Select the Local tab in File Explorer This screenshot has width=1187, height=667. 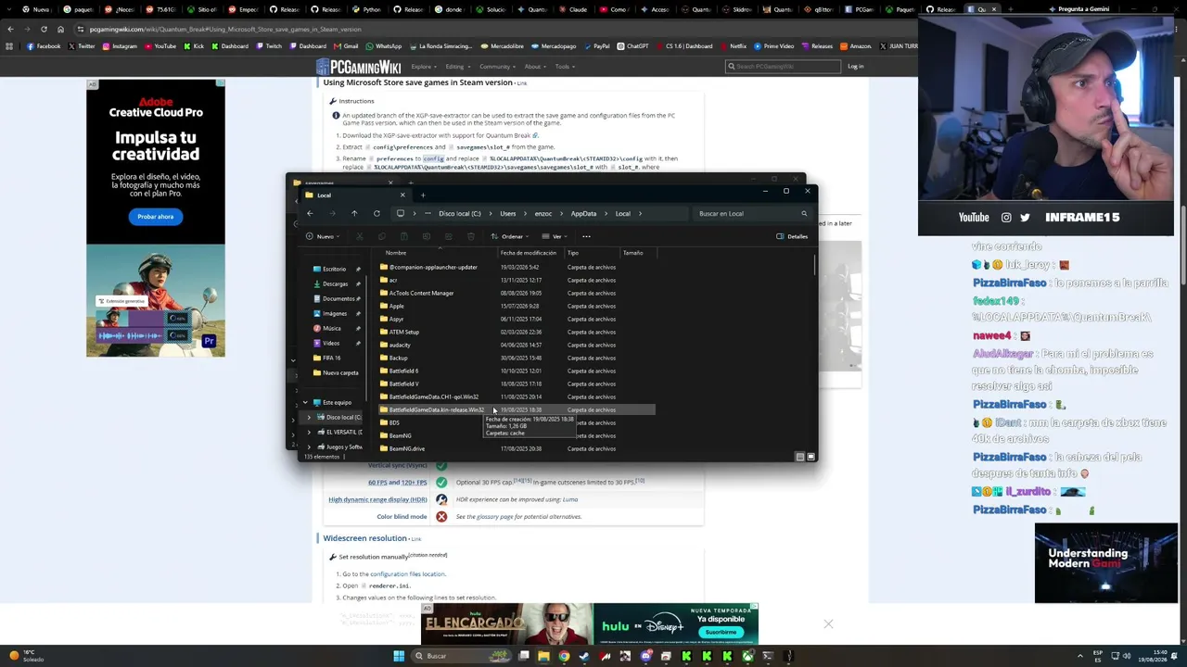(x=356, y=195)
